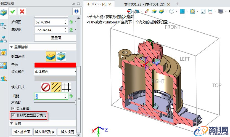Viewport: 230px width, 137px height.
Task: Open dropdown arrow next to section view icon
Action: [166, 11]
